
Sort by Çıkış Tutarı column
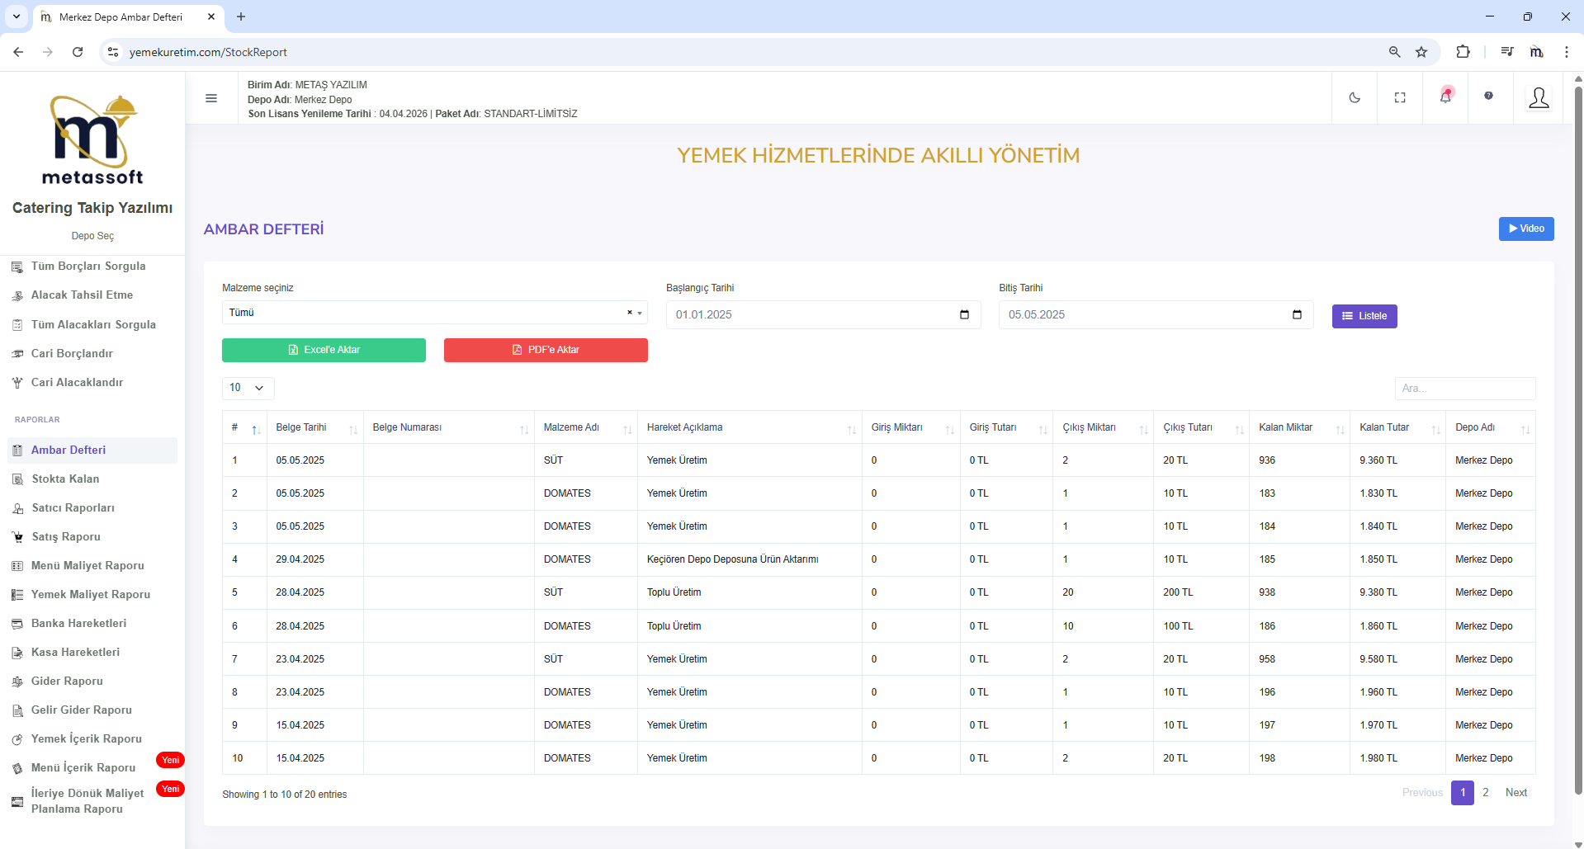(1201, 427)
